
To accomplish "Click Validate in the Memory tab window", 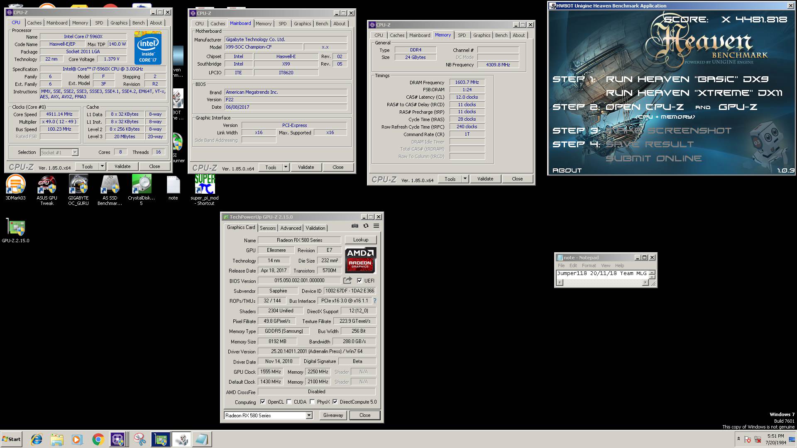I will click(x=485, y=179).
